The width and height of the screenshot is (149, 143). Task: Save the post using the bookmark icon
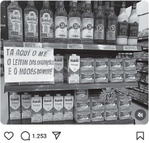[x=140, y=136]
